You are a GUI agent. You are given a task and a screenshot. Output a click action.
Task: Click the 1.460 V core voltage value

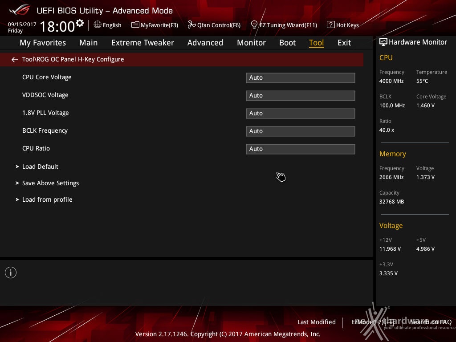[x=425, y=105]
